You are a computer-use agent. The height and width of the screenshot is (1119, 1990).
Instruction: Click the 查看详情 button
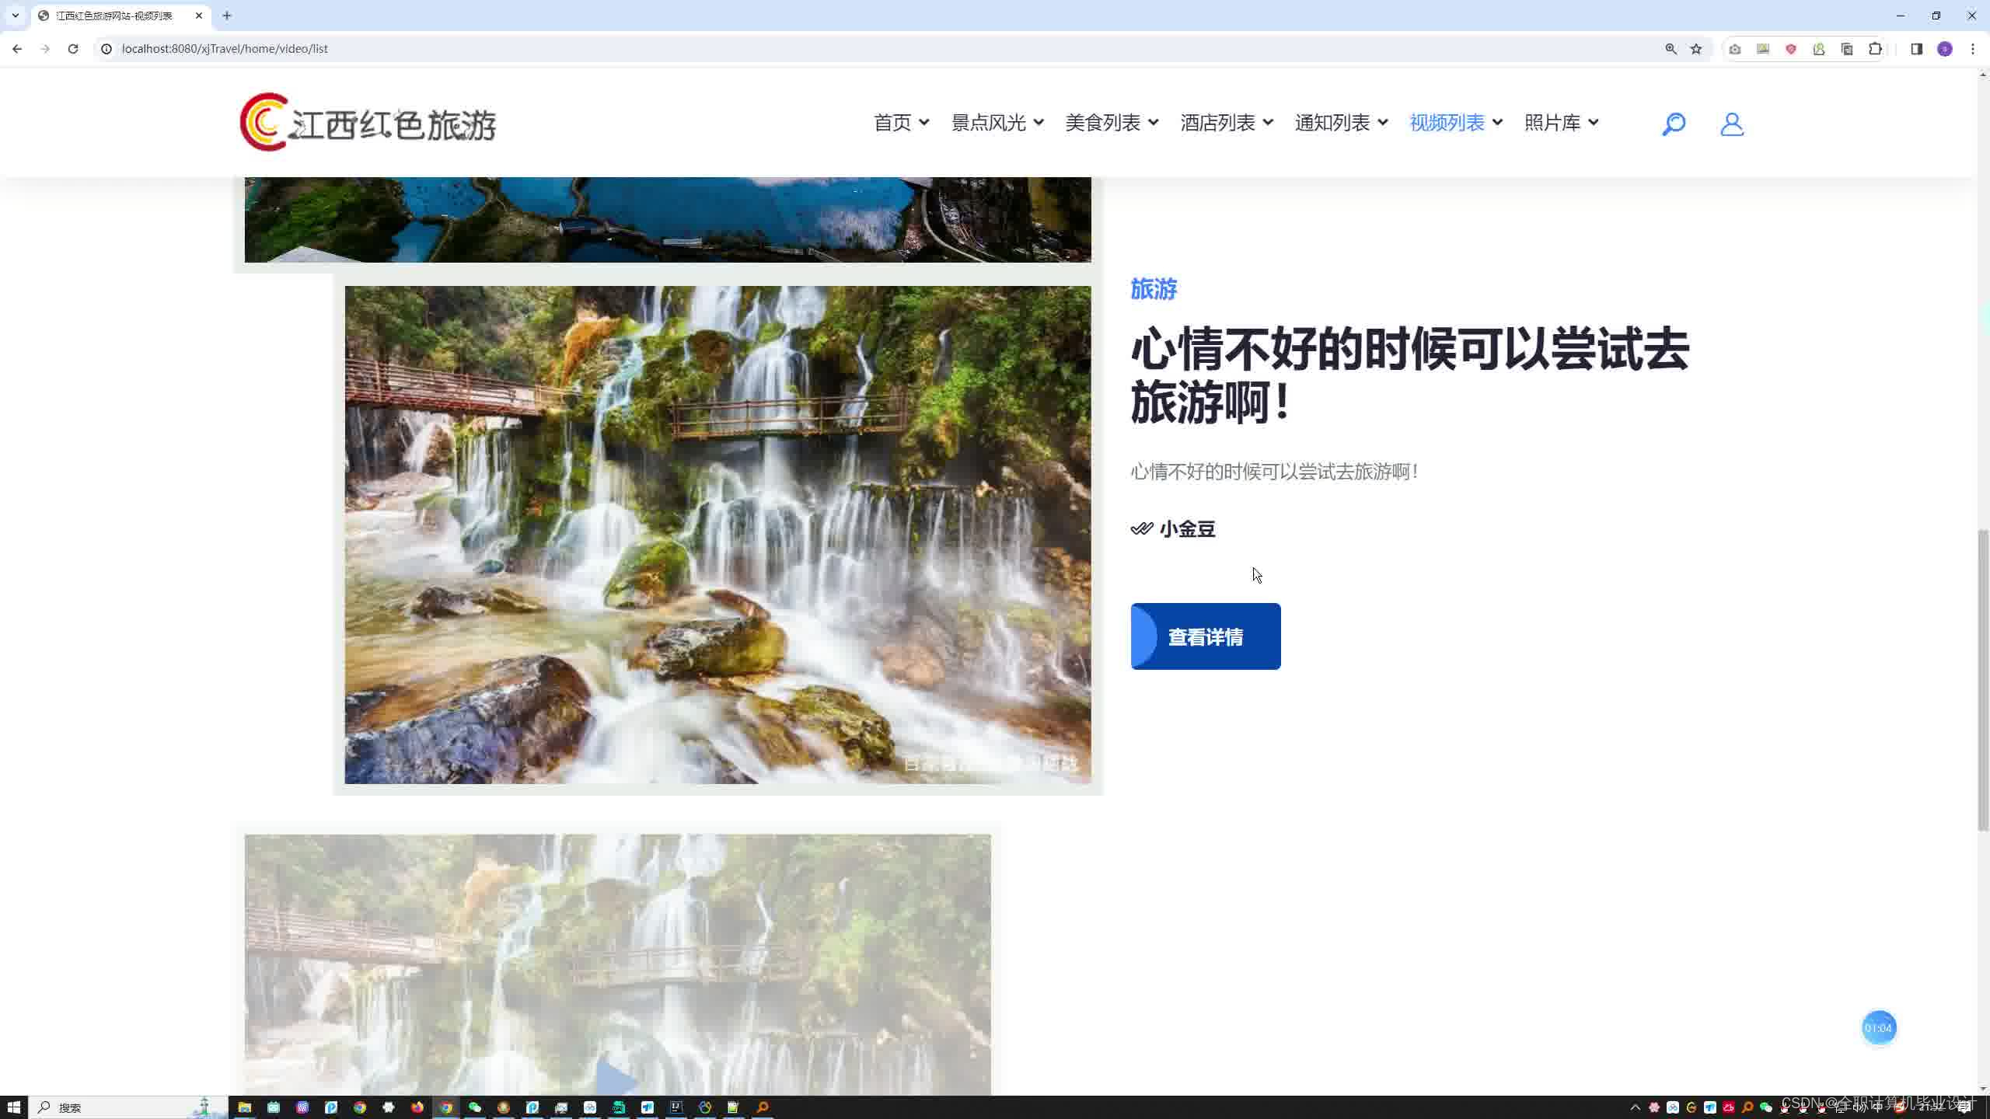[1205, 636]
